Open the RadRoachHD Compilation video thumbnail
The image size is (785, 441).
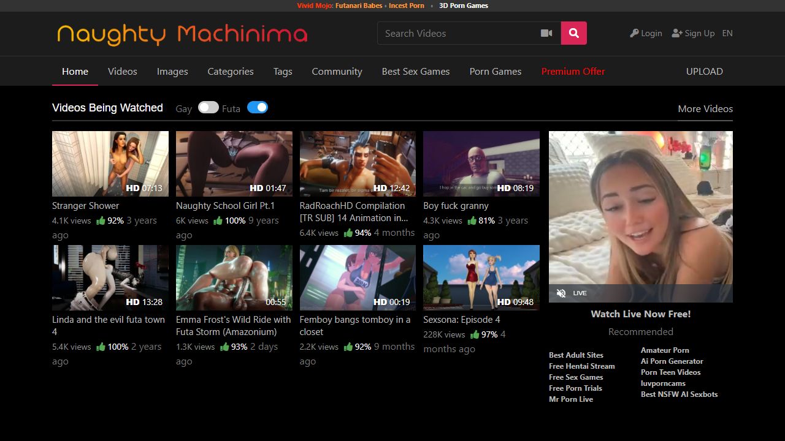tap(358, 164)
